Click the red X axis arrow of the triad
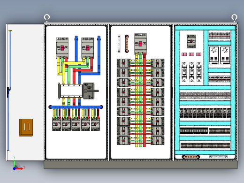 19,168
